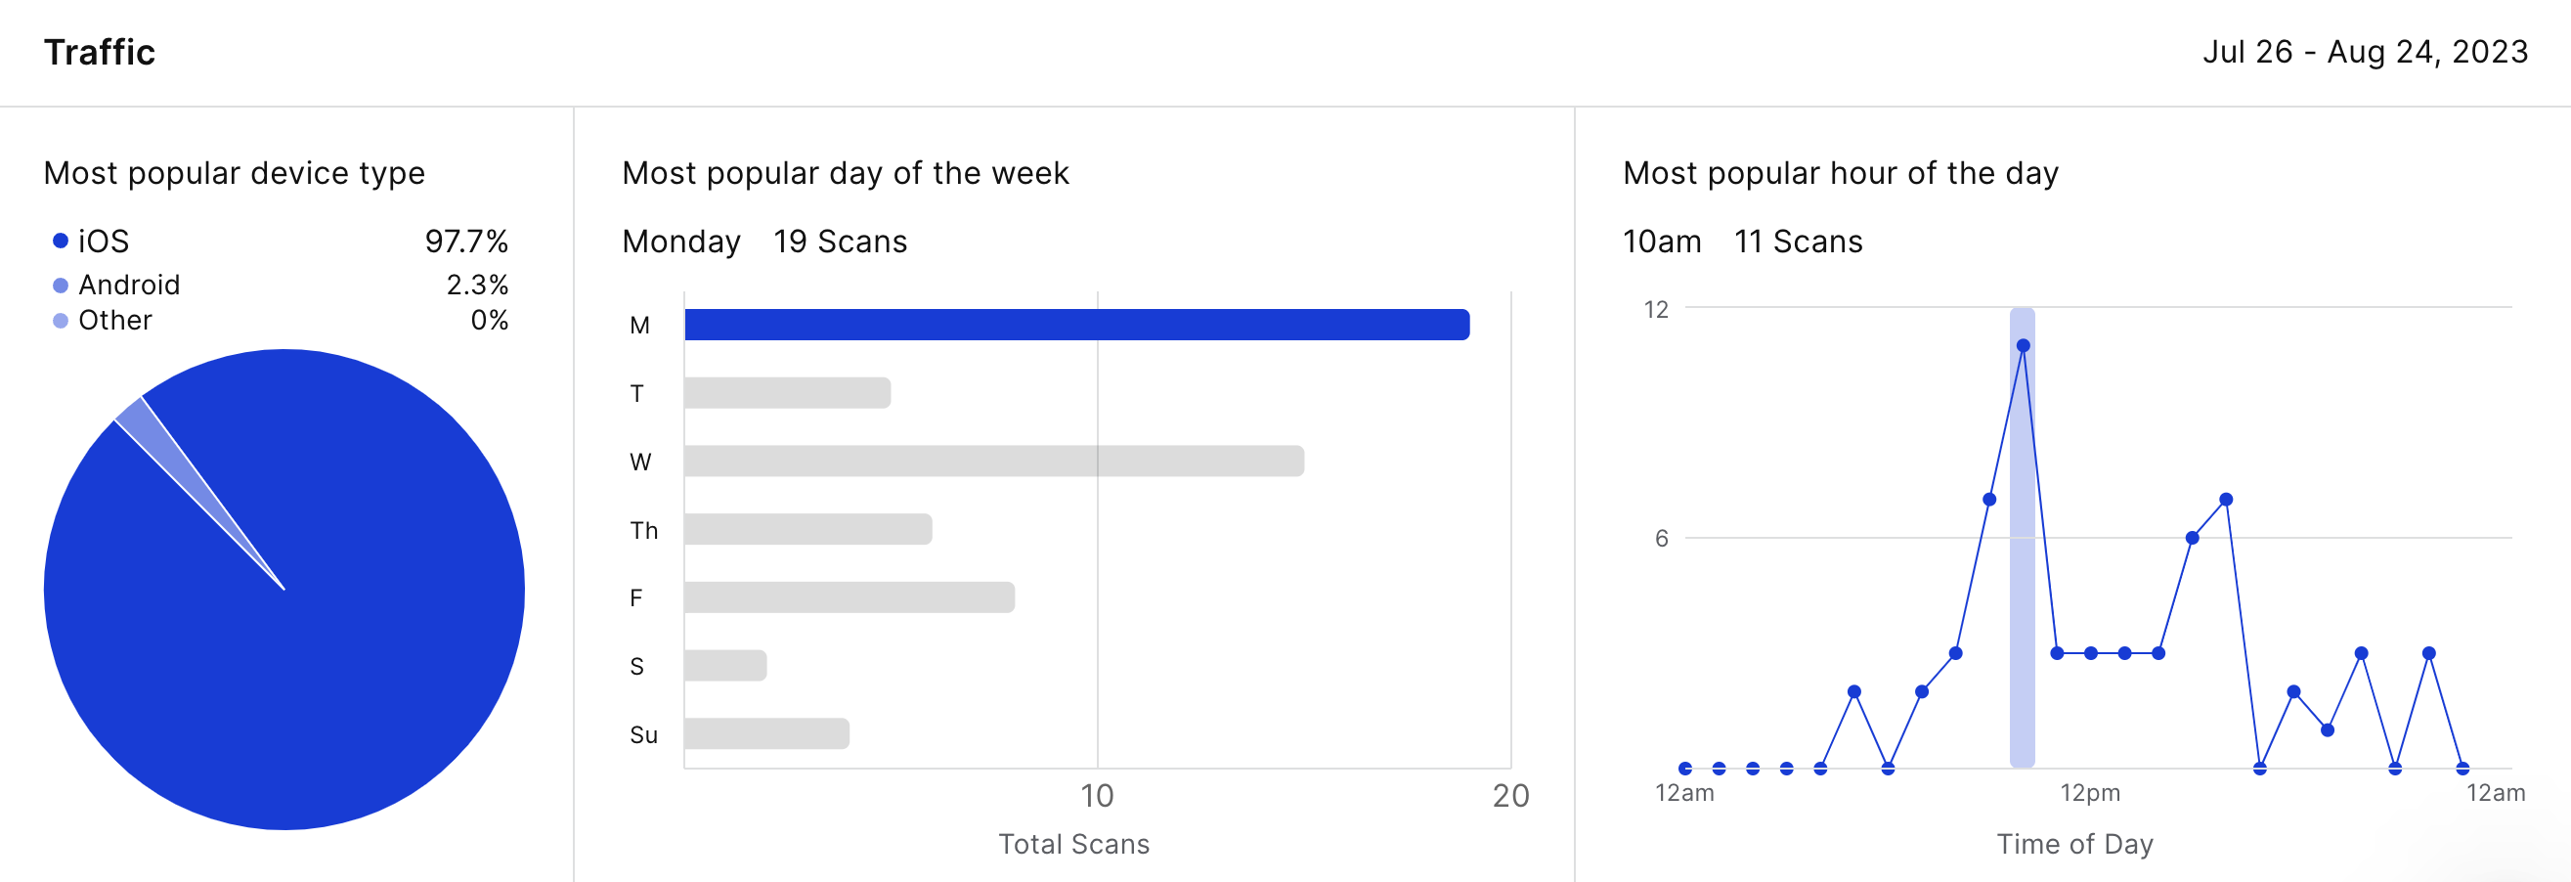2571x882 pixels.
Task: Click the gray Tuesday bar
Action: coord(787,392)
